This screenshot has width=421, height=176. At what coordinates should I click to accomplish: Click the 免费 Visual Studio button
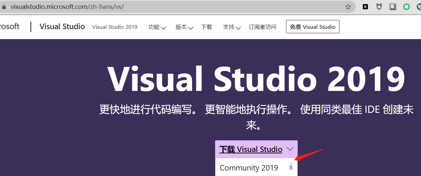[313, 27]
